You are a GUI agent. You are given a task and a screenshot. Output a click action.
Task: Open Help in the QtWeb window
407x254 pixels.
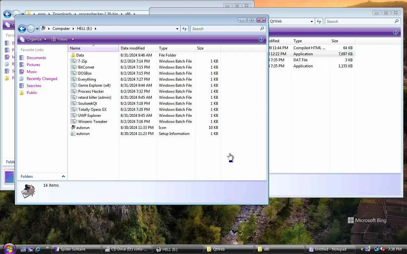[396, 32]
